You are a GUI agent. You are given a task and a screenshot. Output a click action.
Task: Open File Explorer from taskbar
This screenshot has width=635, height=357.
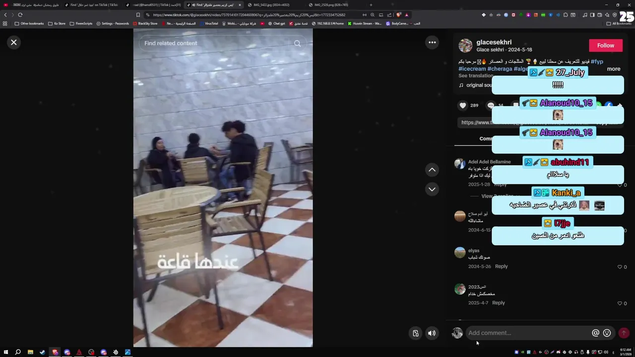point(30,353)
